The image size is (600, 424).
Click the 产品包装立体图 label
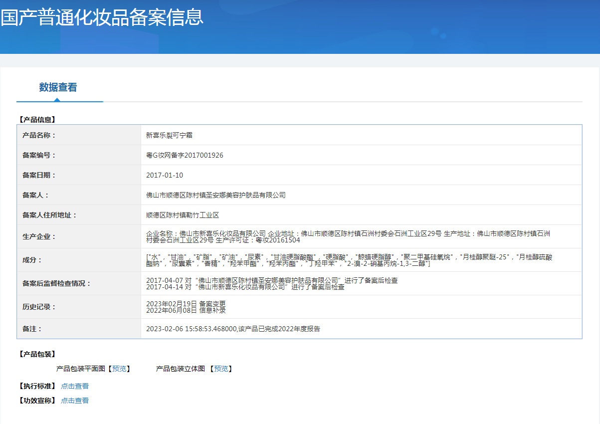(181, 369)
